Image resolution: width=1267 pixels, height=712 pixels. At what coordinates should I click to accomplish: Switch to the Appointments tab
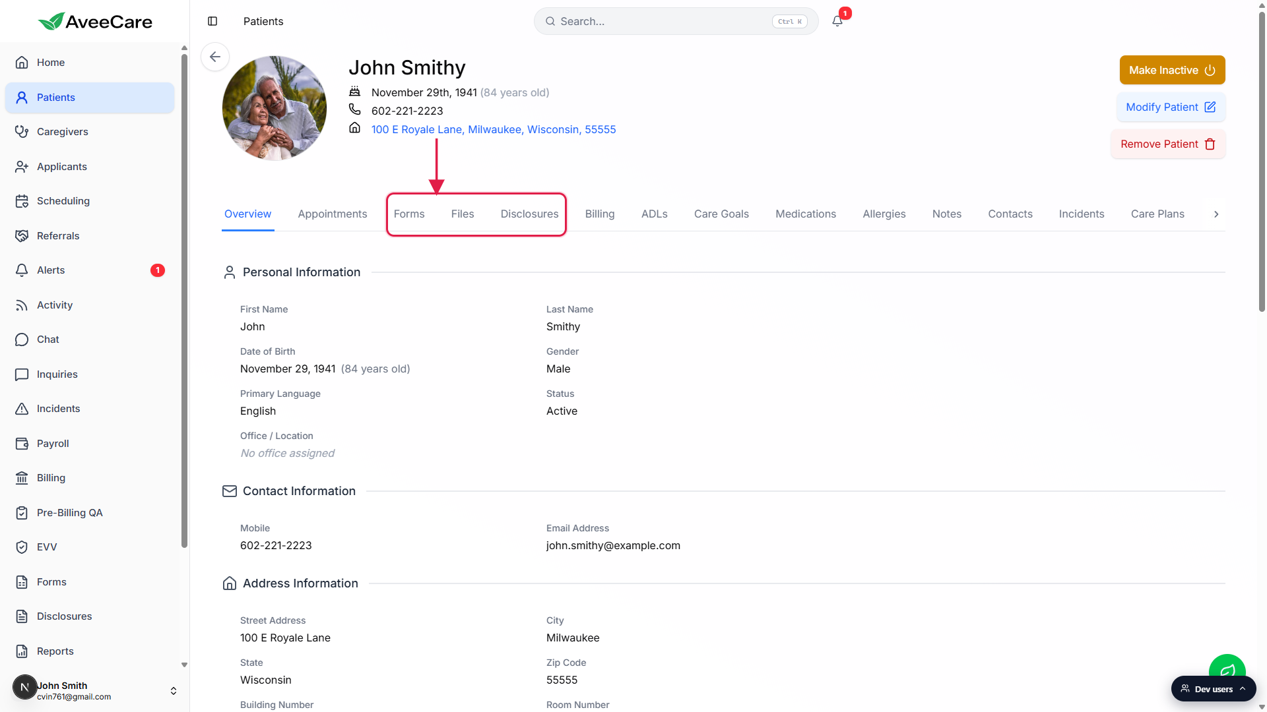[x=333, y=214]
